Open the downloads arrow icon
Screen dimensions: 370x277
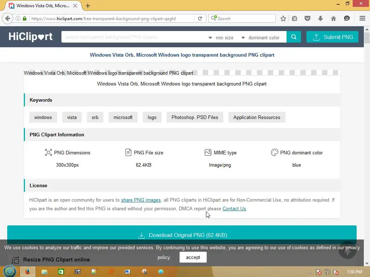[x=320, y=18]
